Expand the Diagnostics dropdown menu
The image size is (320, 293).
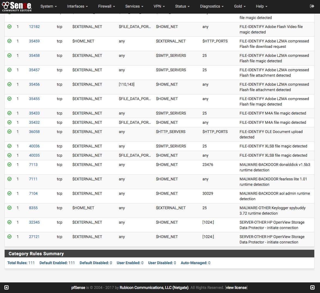(212, 6)
